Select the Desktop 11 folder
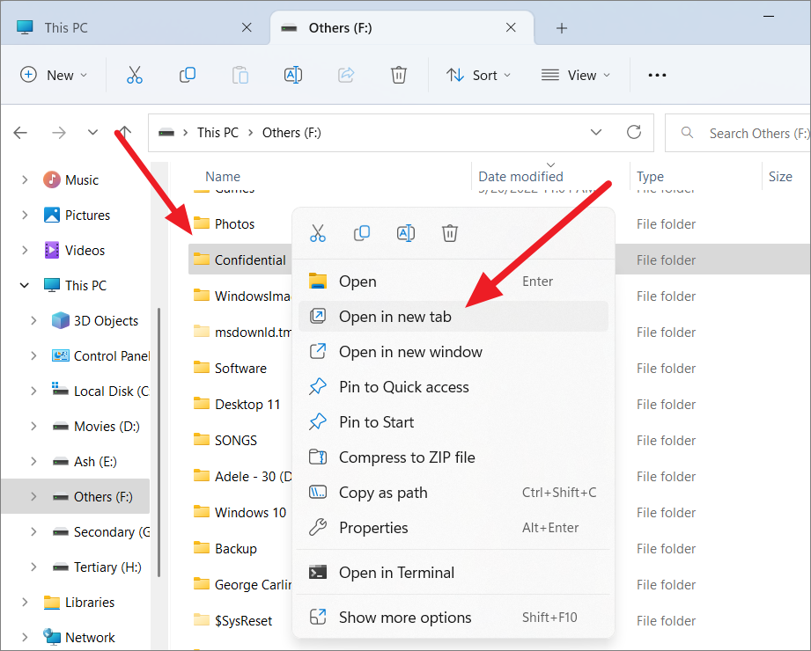The width and height of the screenshot is (811, 651). click(x=247, y=404)
